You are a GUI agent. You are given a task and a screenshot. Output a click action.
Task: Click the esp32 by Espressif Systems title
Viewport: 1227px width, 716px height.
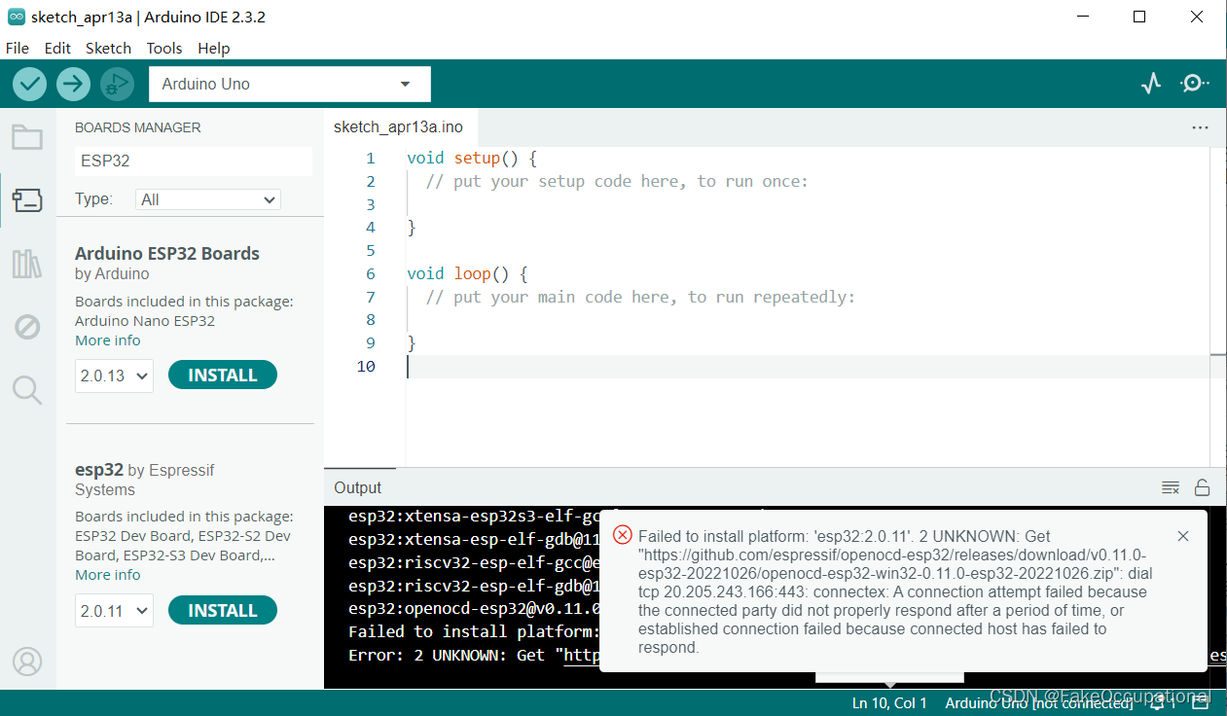[144, 480]
